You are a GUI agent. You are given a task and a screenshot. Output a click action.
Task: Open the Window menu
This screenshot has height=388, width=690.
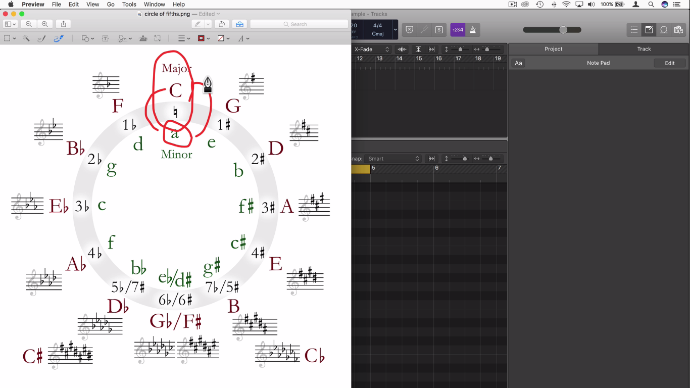pos(155,4)
